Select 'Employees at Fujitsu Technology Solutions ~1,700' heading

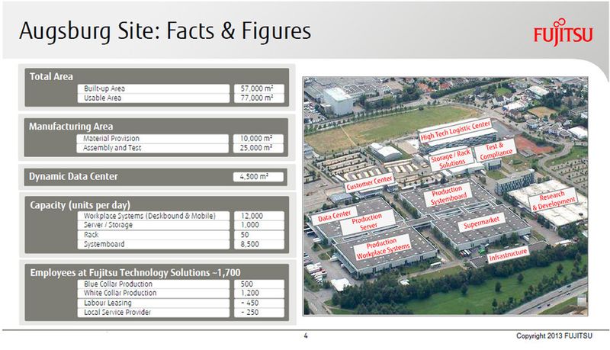[136, 273]
